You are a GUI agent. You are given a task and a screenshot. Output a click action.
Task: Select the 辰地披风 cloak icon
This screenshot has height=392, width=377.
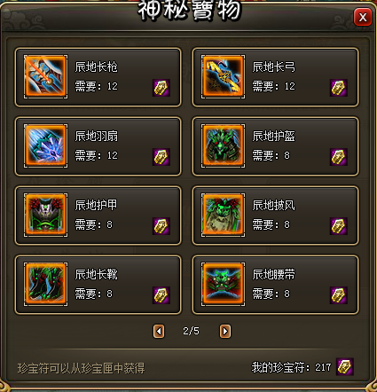223,215
